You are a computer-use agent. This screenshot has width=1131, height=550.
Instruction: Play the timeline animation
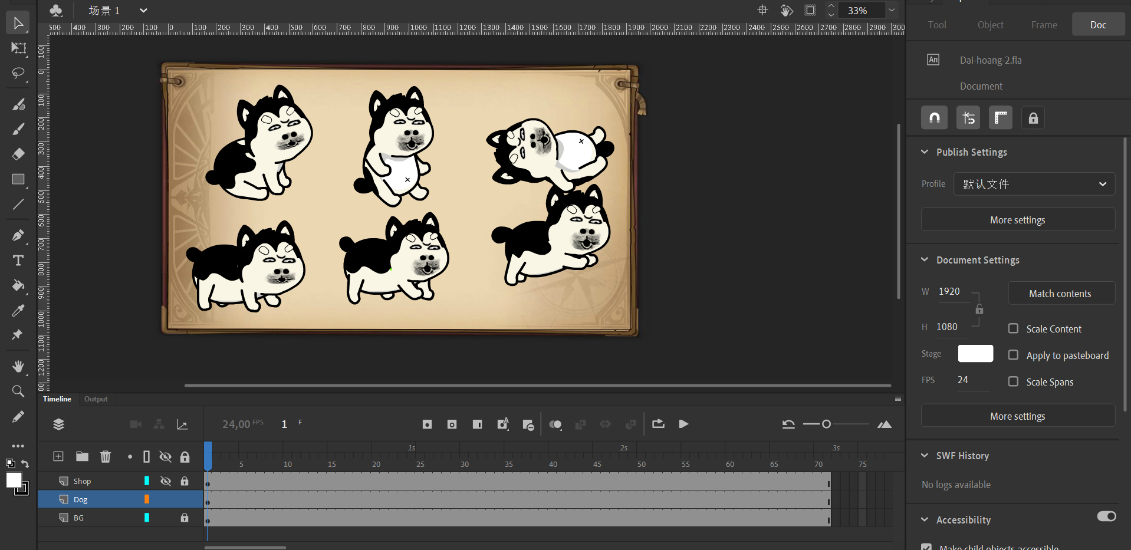pyautogui.click(x=683, y=424)
